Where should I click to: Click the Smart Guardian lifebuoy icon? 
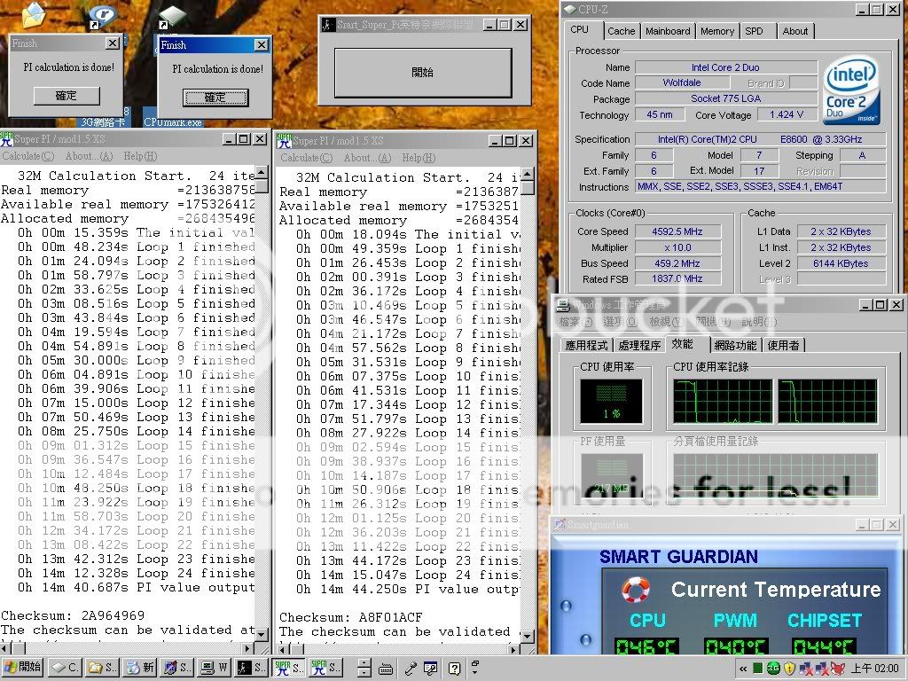pyautogui.click(x=636, y=590)
